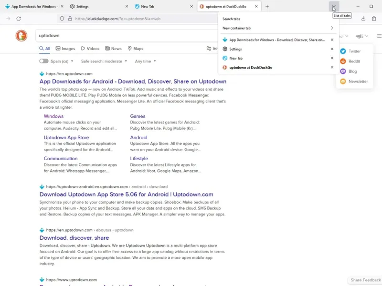382x286 pixels.
Task: Click the List all tabs button
Action: [334, 7]
